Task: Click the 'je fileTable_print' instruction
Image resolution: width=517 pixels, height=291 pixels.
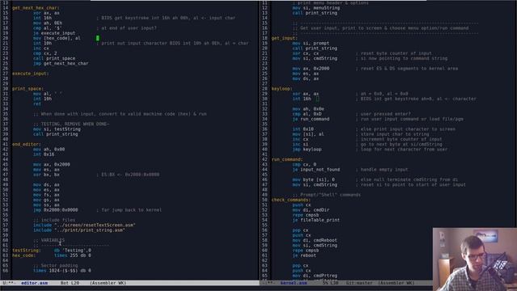Action: coord(316,220)
